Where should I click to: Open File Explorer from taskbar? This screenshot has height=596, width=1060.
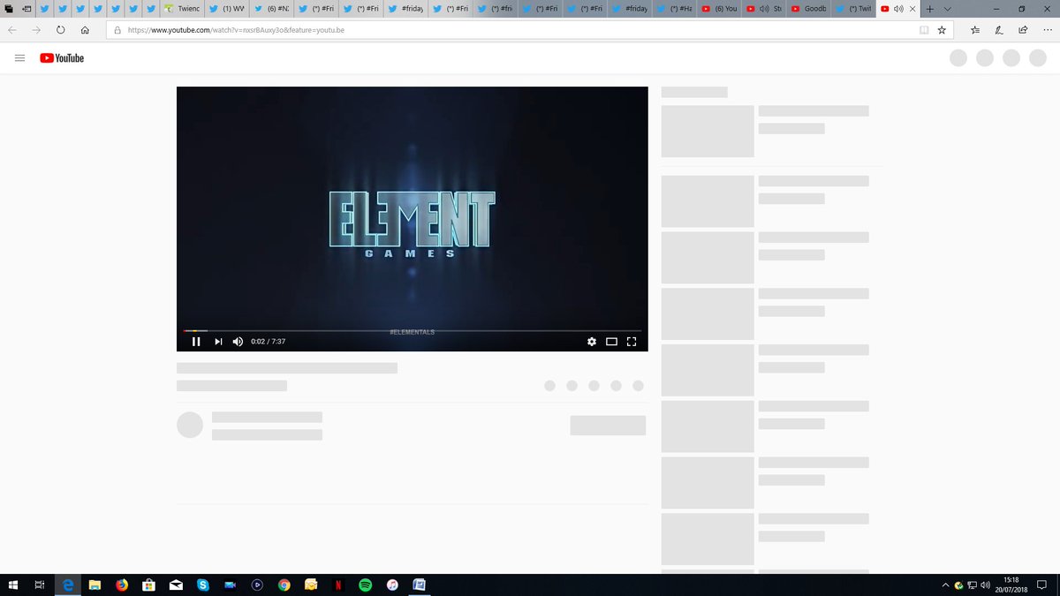click(95, 585)
